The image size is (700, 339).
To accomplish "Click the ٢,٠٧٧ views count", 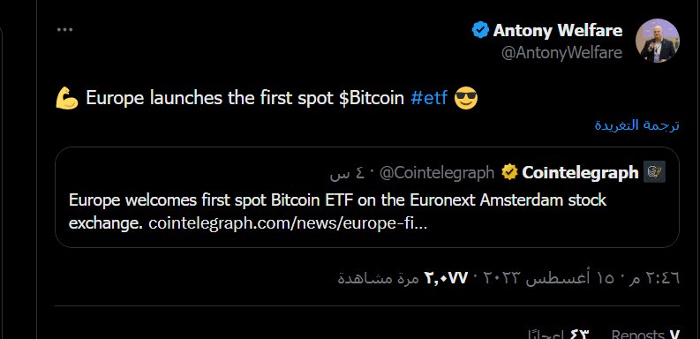I will 446,278.
